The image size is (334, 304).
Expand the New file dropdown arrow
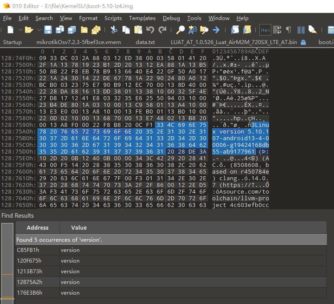(18, 30)
